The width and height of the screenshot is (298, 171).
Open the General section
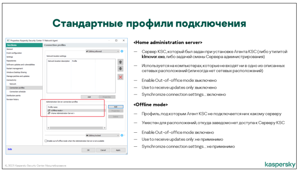click(9, 49)
